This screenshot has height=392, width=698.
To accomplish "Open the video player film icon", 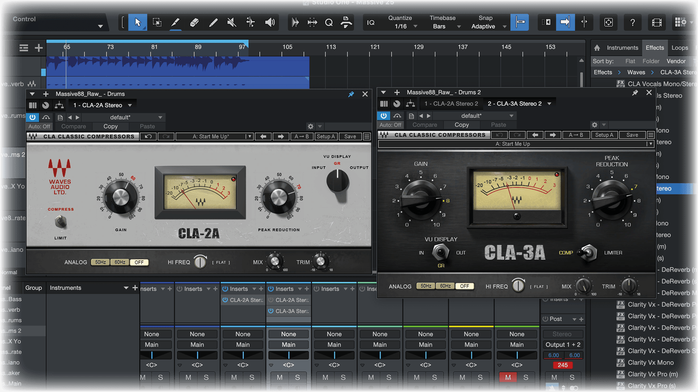I will click(x=657, y=22).
